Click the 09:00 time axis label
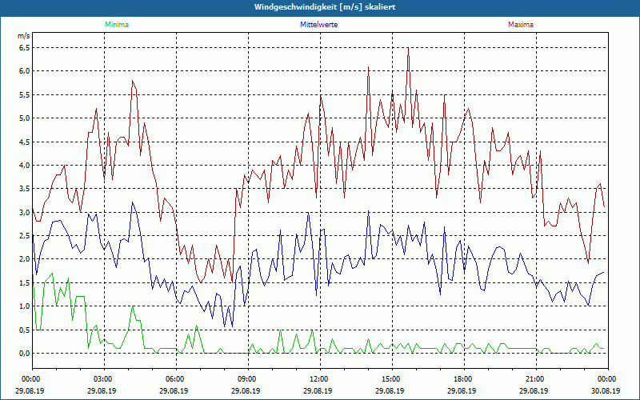The height and width of the screenshot is (400, 640). click(x=248, y=378)
